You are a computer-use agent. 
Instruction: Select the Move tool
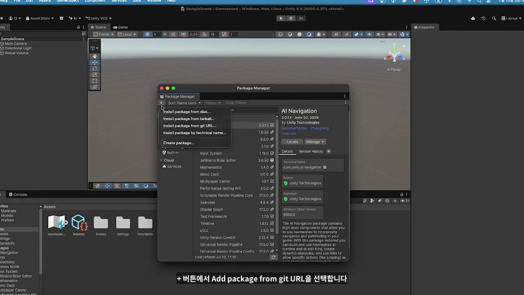point(95,62)
